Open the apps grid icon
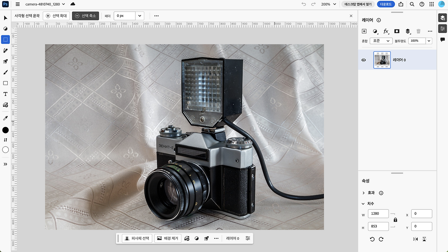 tap(432, 4)
